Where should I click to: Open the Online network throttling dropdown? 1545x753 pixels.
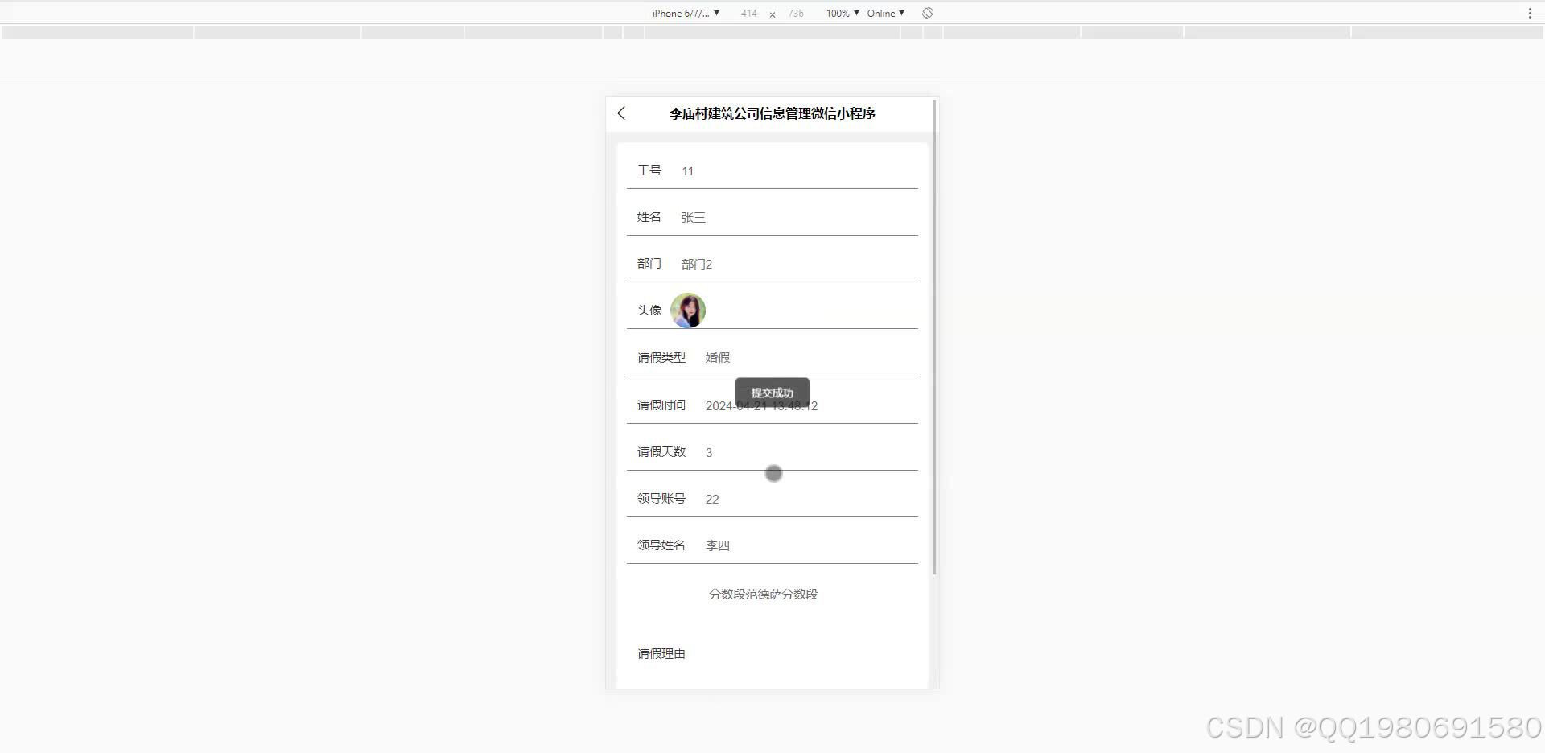pos(884,13)
